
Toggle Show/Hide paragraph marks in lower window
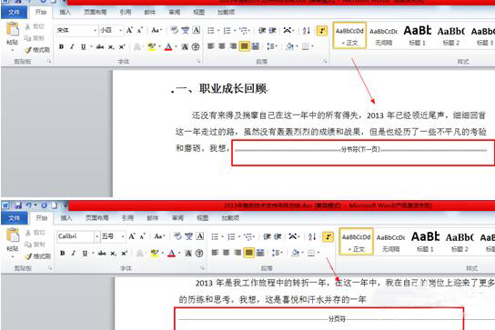pyautogui.click(x=328, y=236)
